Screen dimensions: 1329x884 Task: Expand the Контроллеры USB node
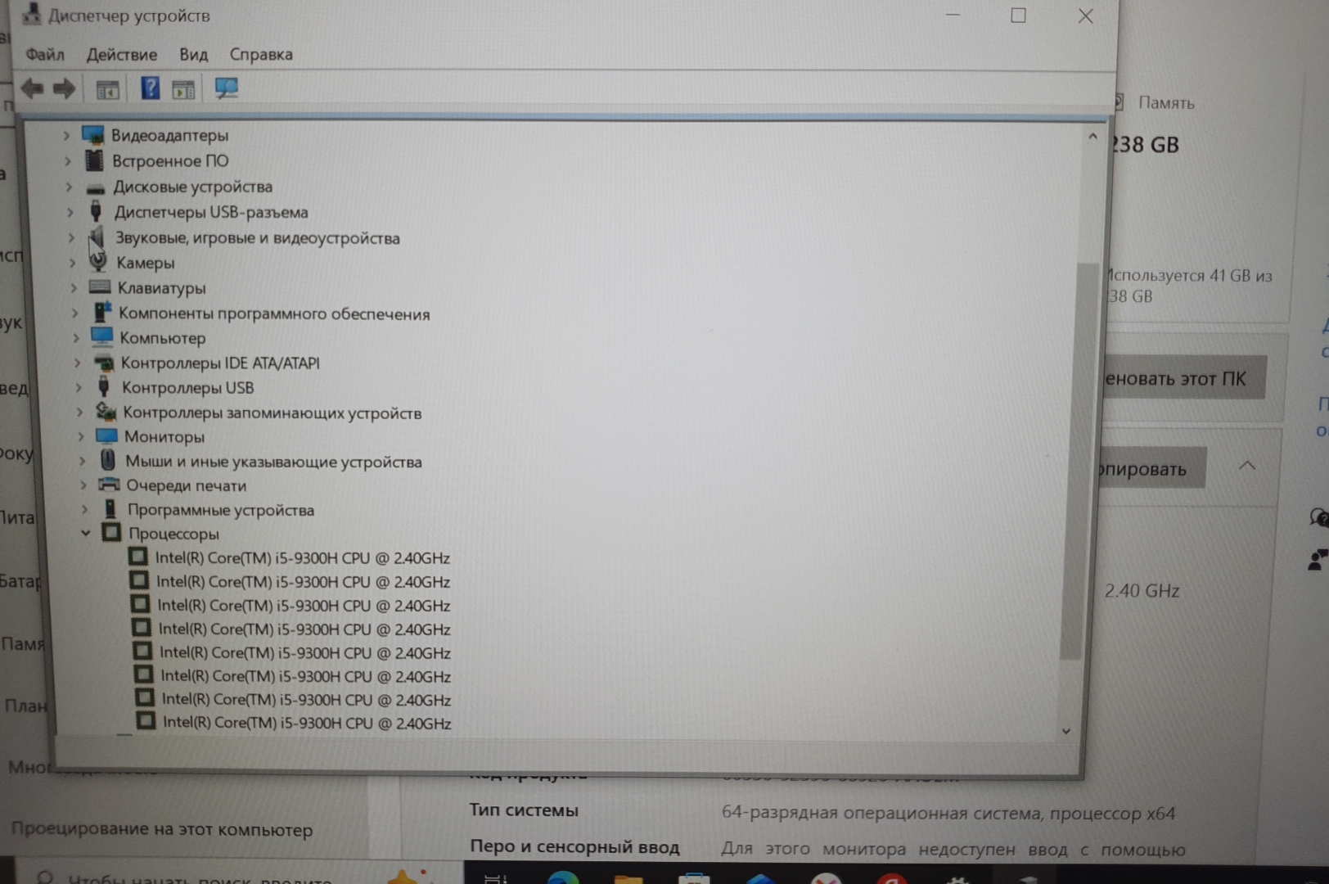point(78,387)
